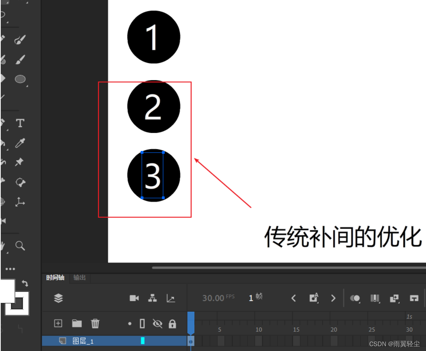Switch to the 输出 tab
The height and width of the screenshot is (351, 426).
tap(79, 278)
